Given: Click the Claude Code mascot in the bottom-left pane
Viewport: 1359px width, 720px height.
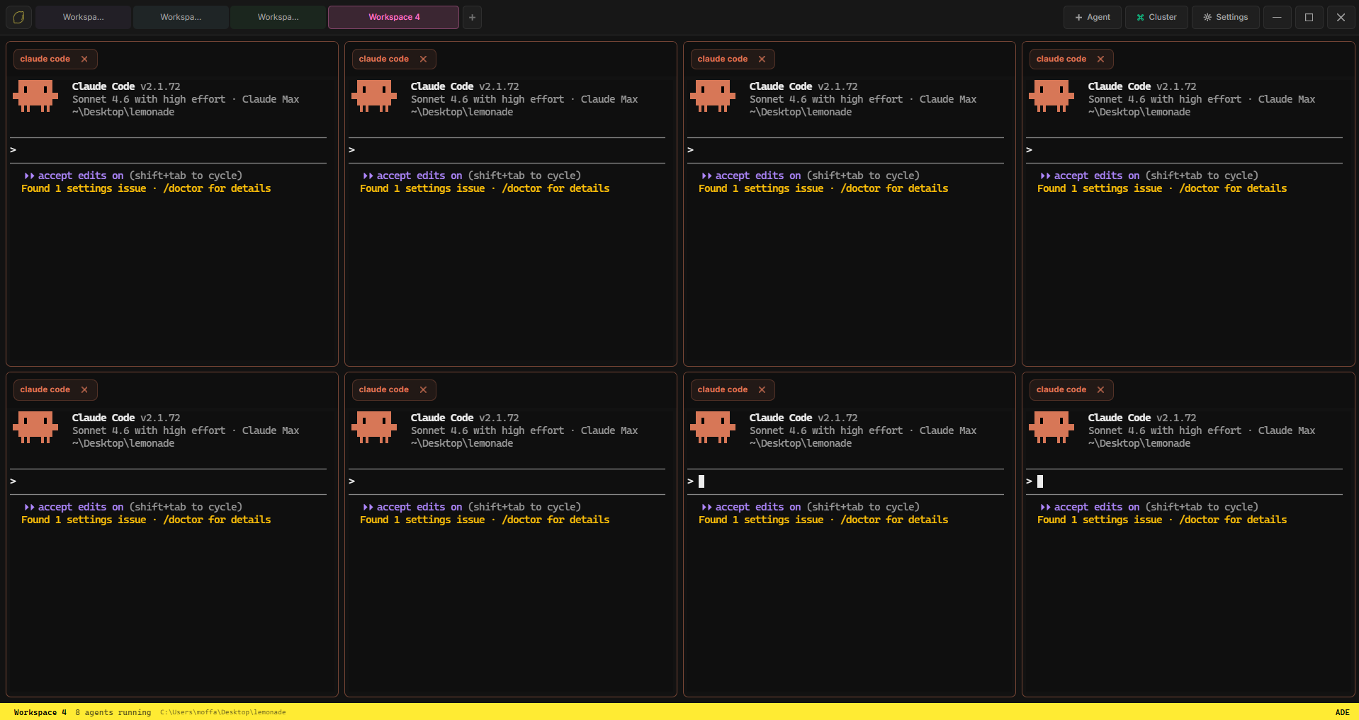Looking at the screenshot, I should tap(35, 428).
